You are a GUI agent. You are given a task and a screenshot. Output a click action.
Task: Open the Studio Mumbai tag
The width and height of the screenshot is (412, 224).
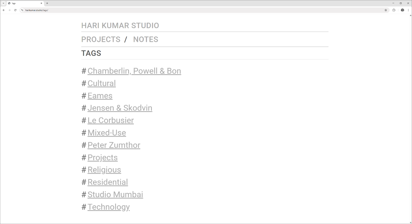point(115,194)
